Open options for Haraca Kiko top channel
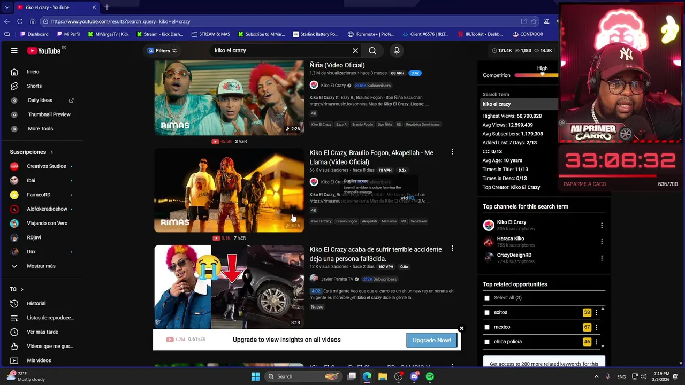 (602, 242)
